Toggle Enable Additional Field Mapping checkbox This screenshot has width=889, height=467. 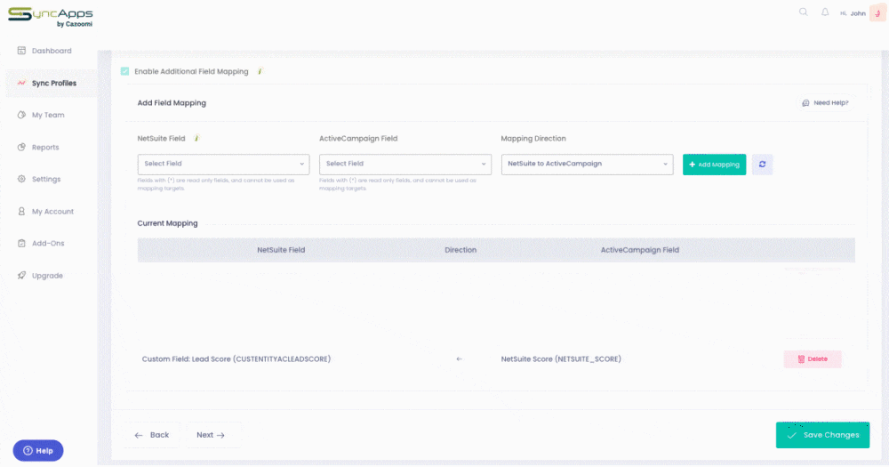coord(124,71)
